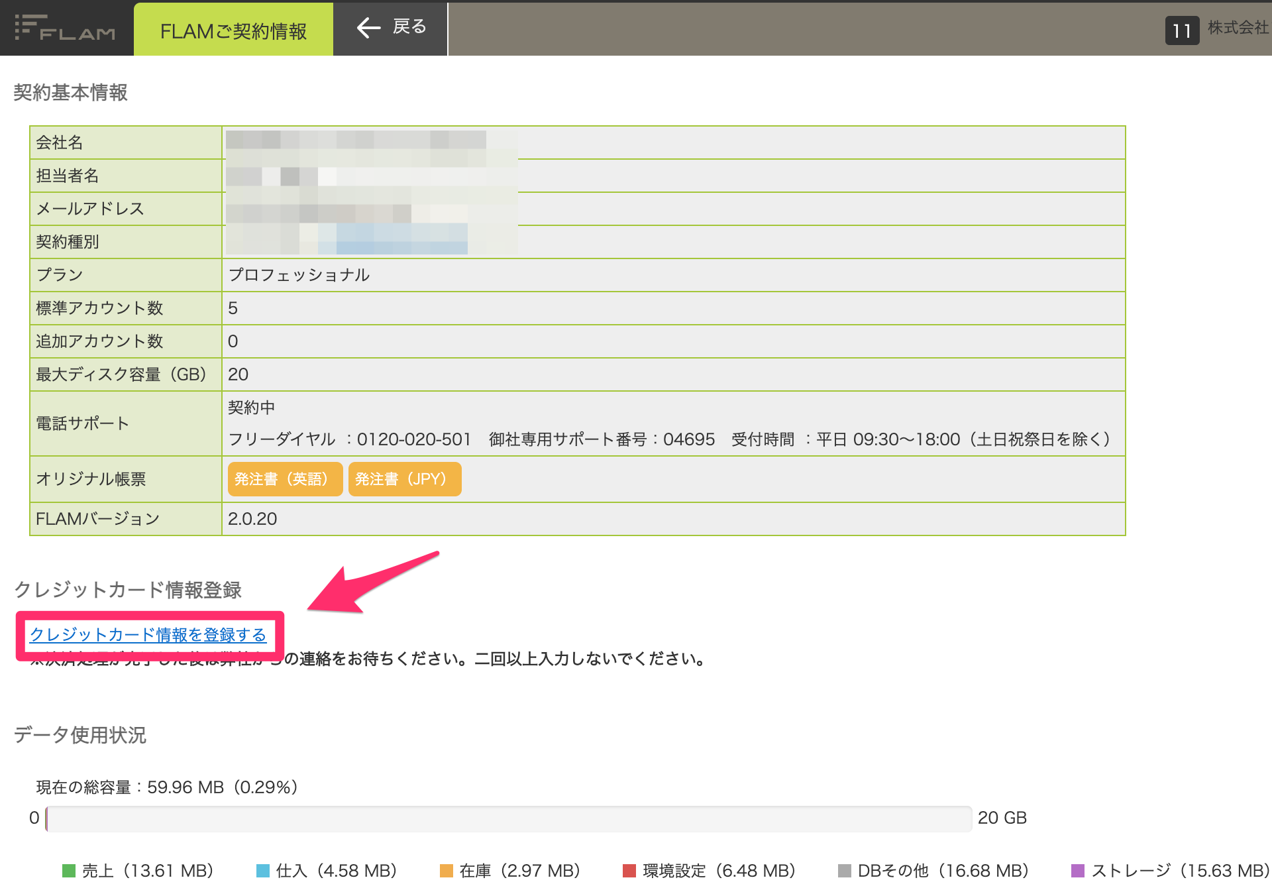The width and height of the screenshot is (1272, 892).
Task: Open the FLAMご契約情報 tab
Action: [x=233, y=30]
